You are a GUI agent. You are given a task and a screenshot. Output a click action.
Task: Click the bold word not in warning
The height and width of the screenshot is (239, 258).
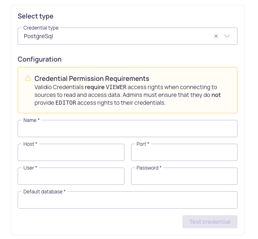pos(217,95)
